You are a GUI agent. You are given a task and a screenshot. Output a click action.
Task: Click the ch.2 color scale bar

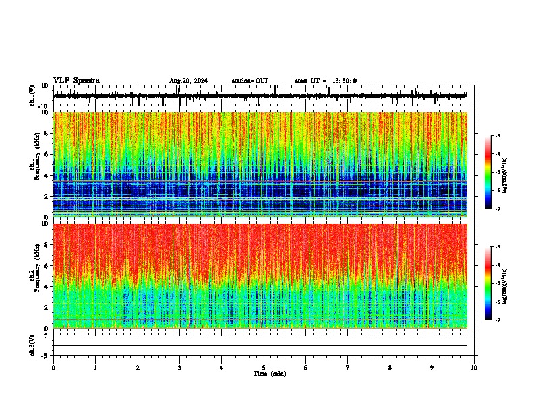click(x=488, y=283)
